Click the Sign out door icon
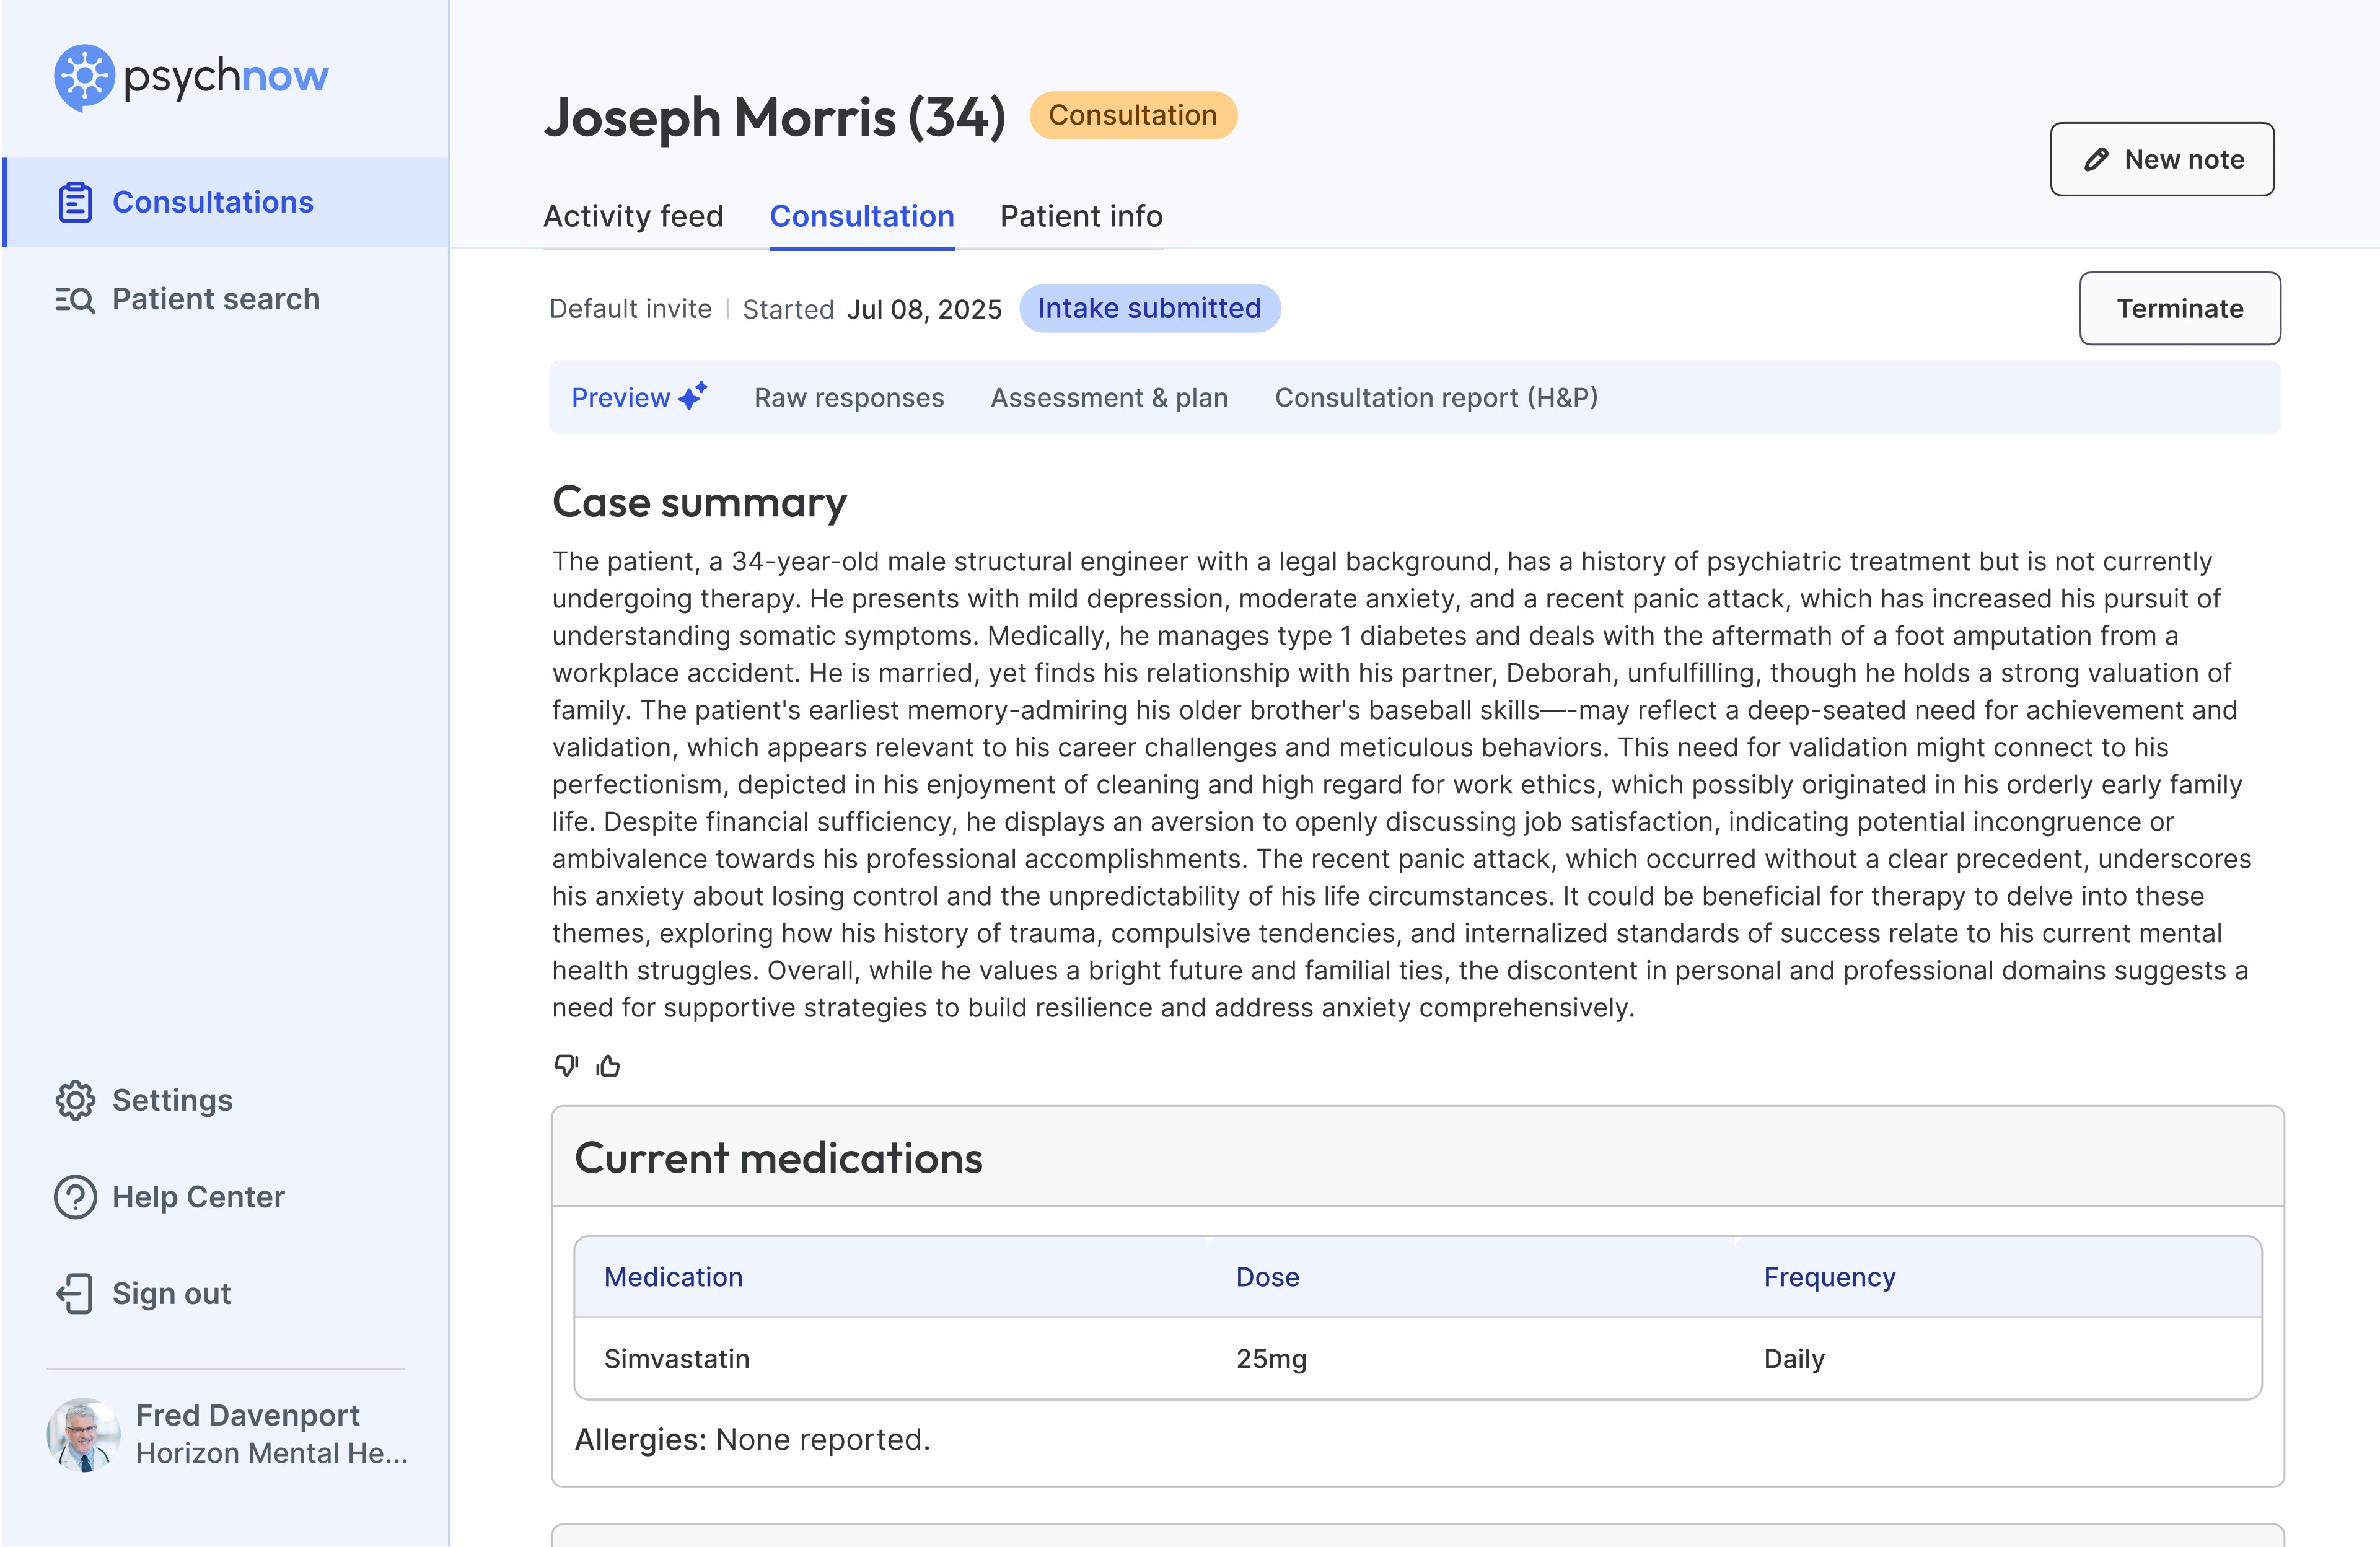Screen dimensions: 2380x1547 (x=75, y=1293)
